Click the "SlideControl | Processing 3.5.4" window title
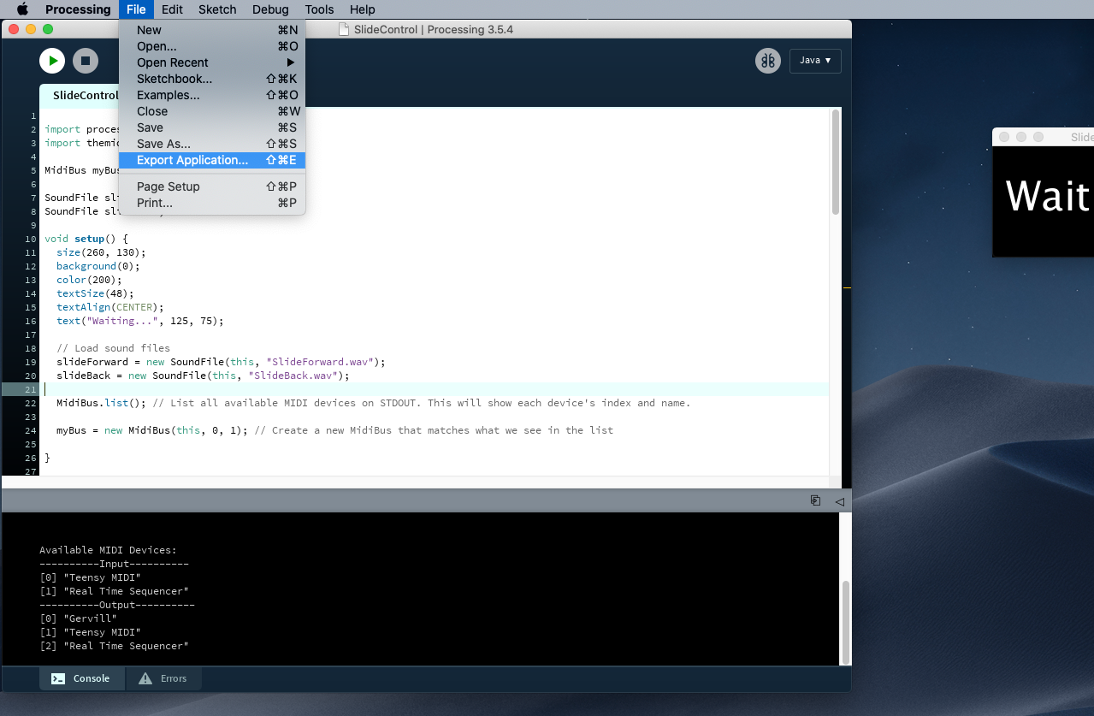 pyautogui.click(x=433, y=30)
